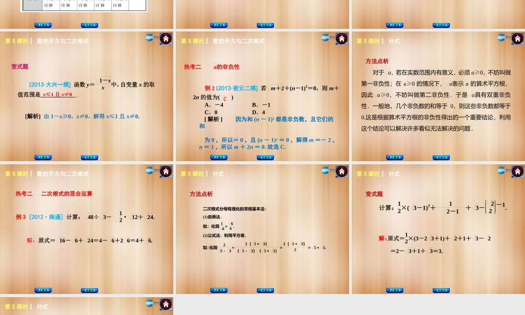This screenshot has height=315, width=525.
Task: Click the left blue button on the 计算 变式题 slide
Action: 395,290
